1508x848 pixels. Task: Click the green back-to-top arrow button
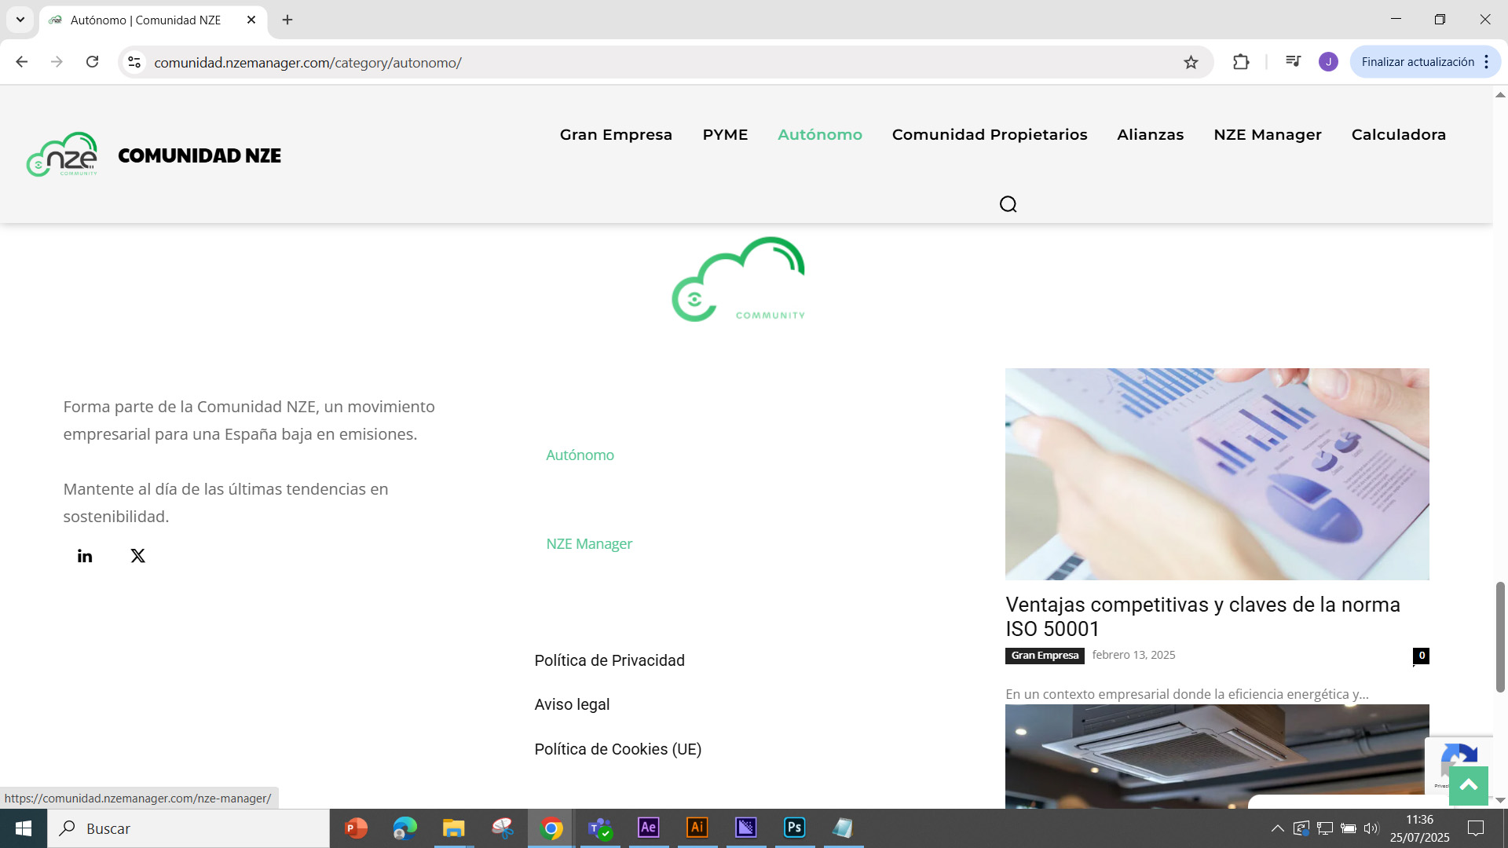coord(1468,785)
